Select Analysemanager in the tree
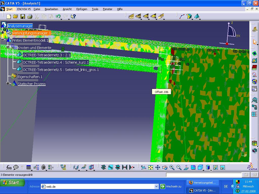Screen dimensions: 259x194 click(20, 26)
